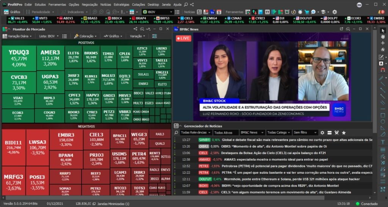Click the stopwatch tool icon
The image size is (388, 207).
point(300,12)
